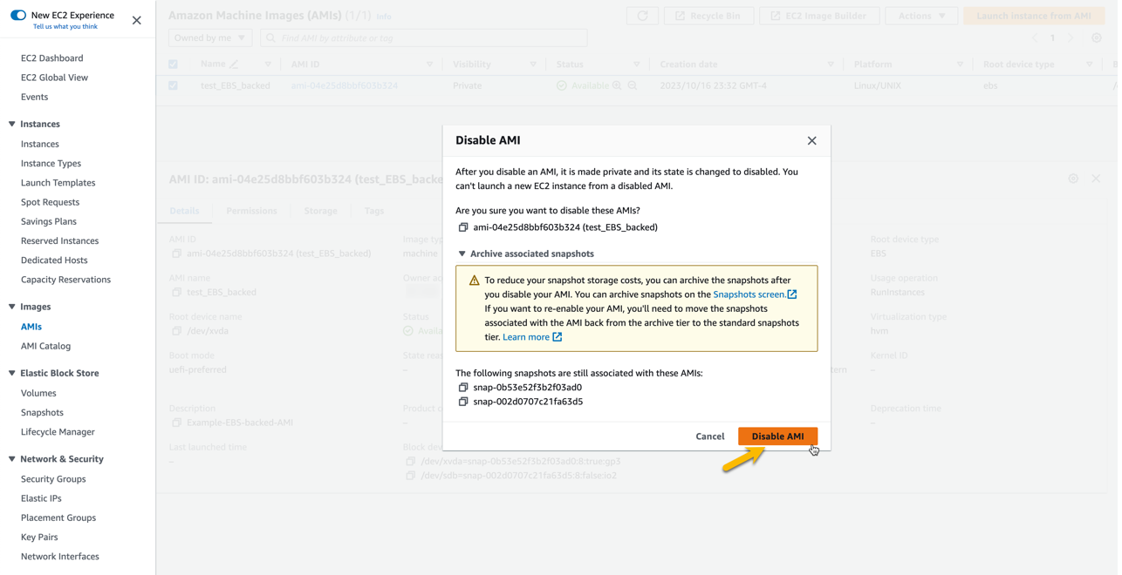Copy snapshot ID snap-0b53e52f3b2f03ad0
The image size is (1122, 575).
(462, 389)
